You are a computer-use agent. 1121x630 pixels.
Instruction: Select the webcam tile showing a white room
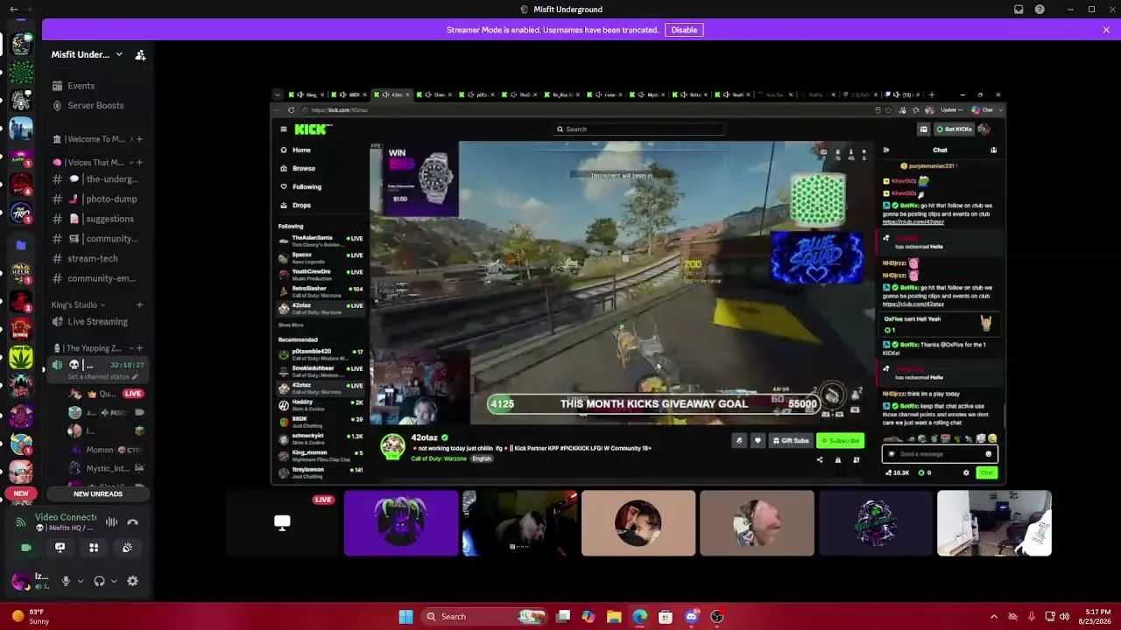(x=994, y=523)
